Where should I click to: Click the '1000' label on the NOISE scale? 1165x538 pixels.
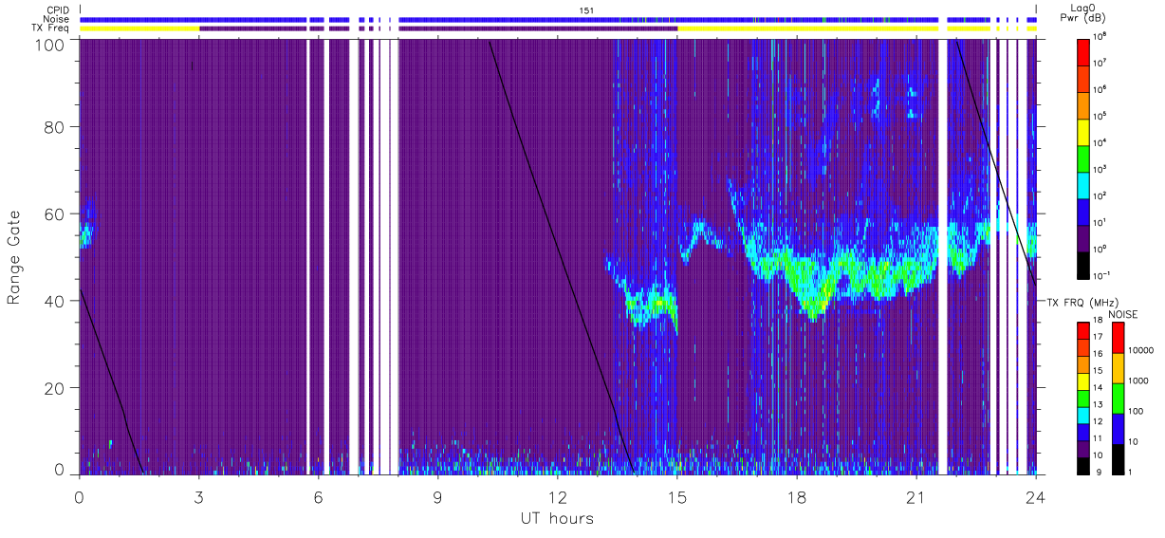click(1139, 381)
